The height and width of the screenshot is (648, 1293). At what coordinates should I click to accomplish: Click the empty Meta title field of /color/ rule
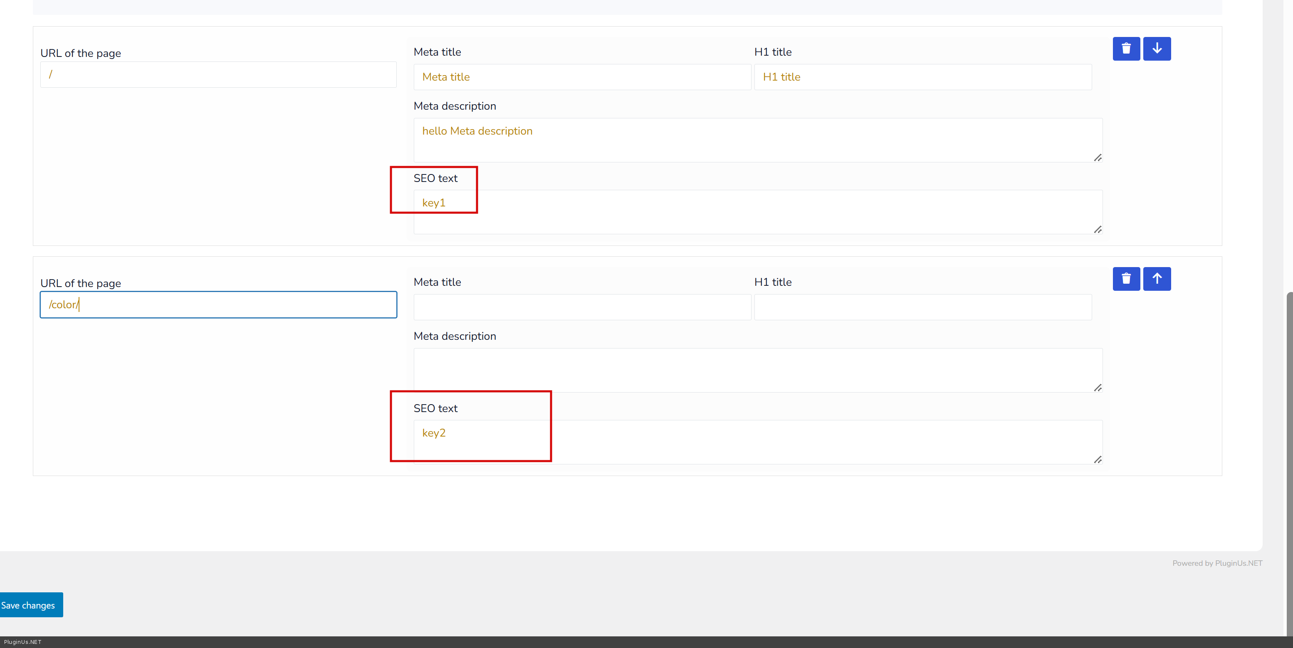(582, 307)
